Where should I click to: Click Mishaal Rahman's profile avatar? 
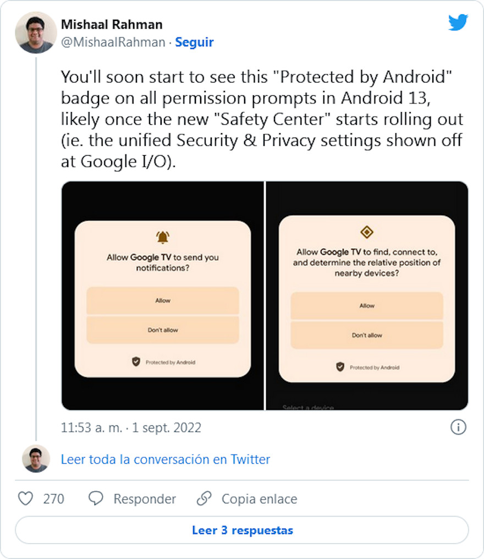[x=36, y=32]
